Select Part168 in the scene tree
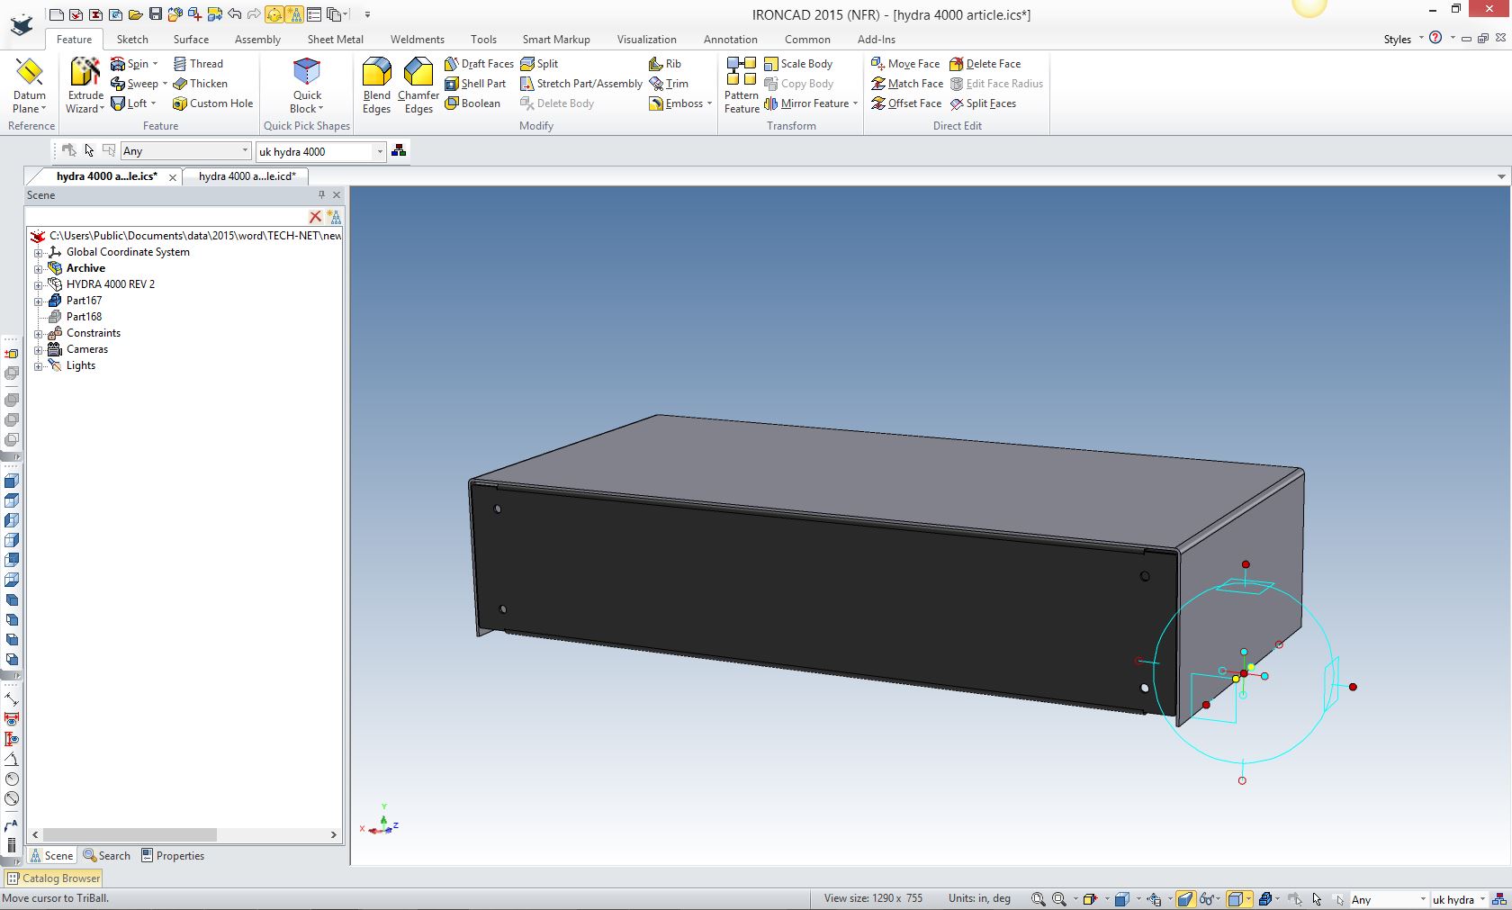1512x910 pixels. pyautogui.click(x=84, y=317)
